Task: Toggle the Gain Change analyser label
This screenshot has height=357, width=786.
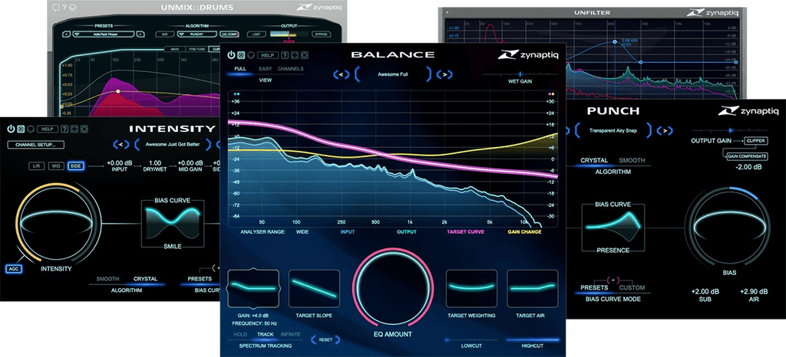Action: coord(524,232)
